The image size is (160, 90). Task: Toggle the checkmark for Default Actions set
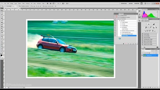point(115,15)
